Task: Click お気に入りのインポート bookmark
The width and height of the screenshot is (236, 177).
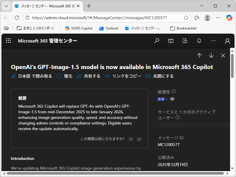Action: coord(35,28)
